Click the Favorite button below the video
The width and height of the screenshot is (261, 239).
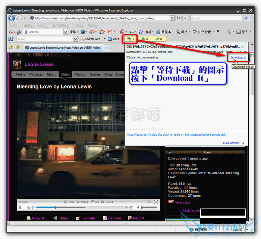pos(85,218)
